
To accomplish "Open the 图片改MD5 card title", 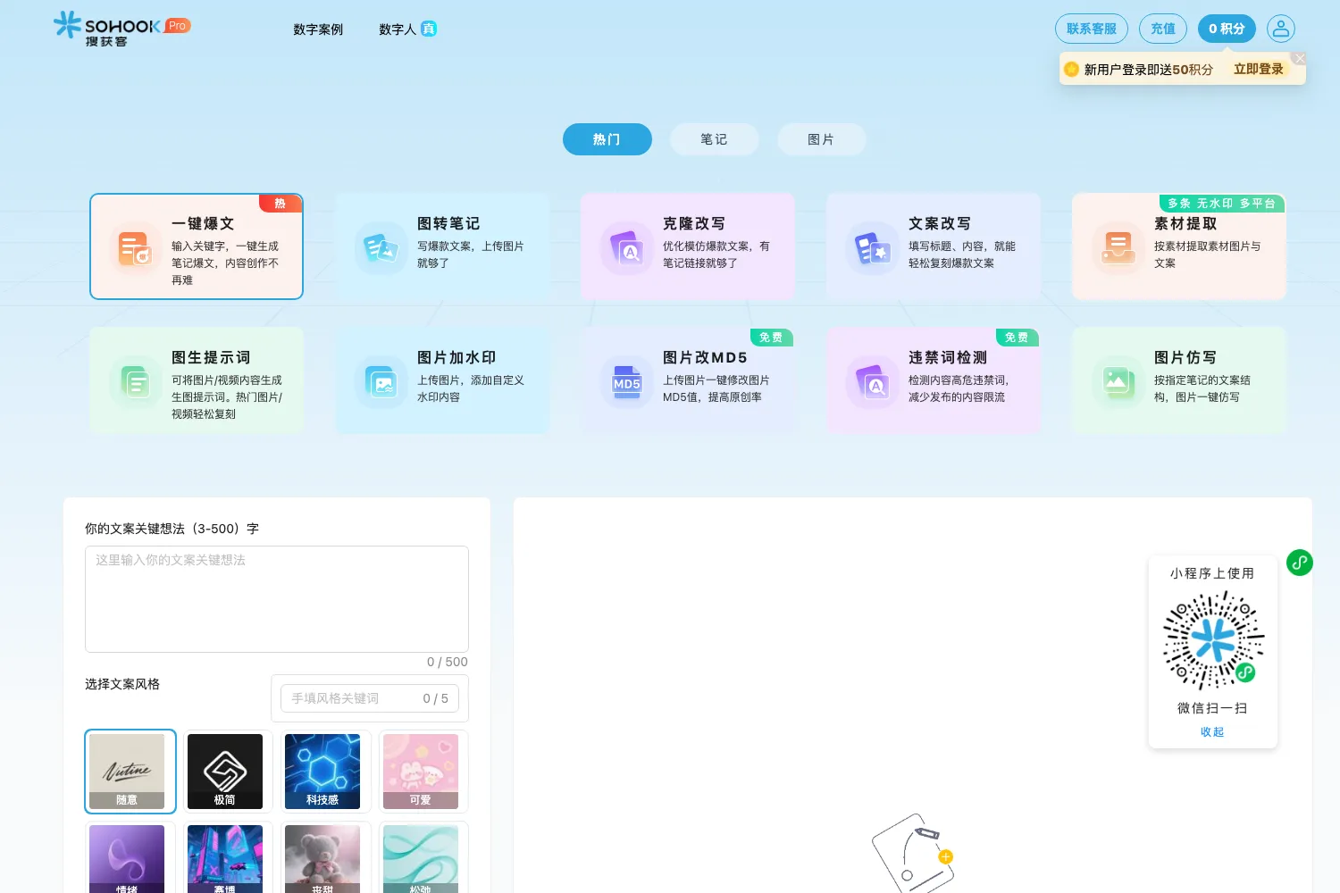I will [705, 357].
